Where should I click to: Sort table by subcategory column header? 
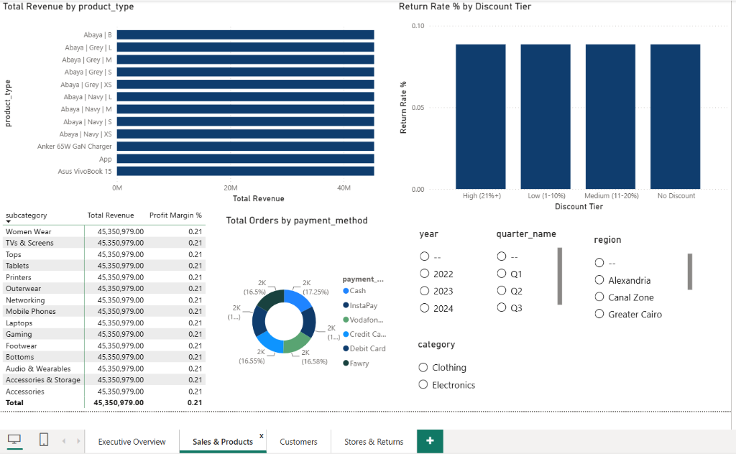click(x=27, y=216)
